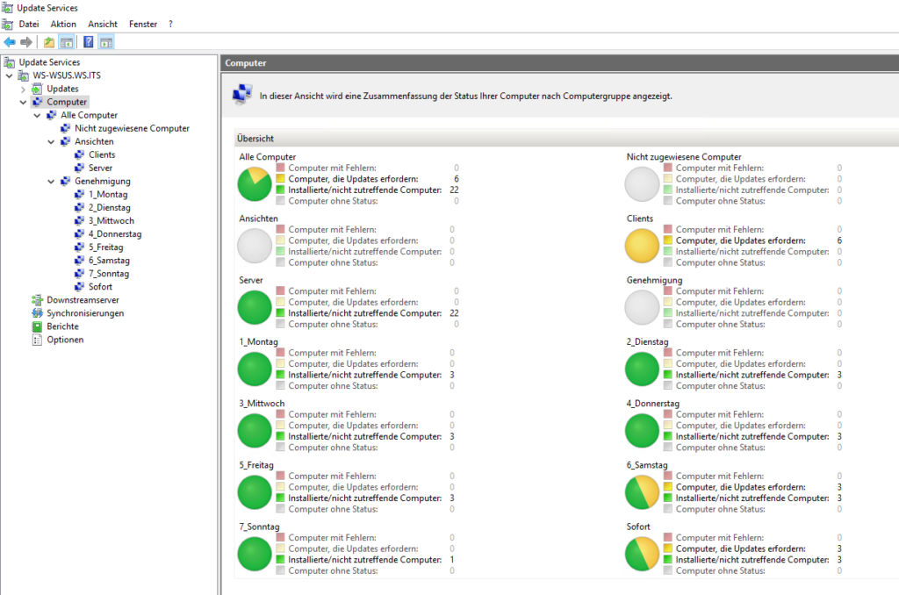Toggle the action pane toolbar icon
The width and height of the screenshot is (899, 595).
tap(106, 42)
